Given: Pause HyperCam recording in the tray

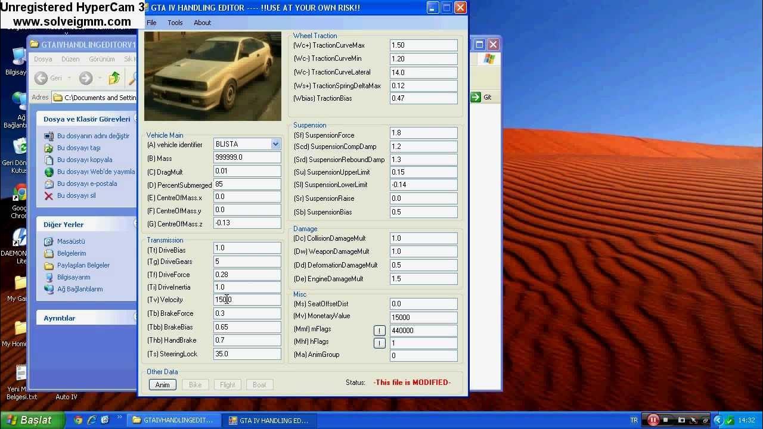Looking at the screenshot, I should [x=653, y=420].
